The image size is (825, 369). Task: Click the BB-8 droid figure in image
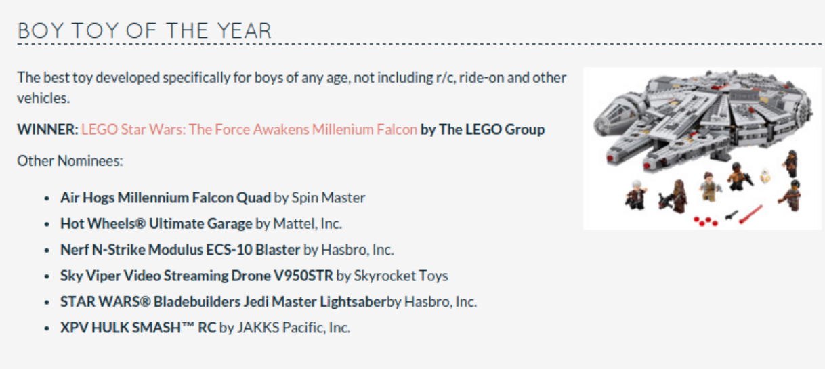tap(765, 175)
